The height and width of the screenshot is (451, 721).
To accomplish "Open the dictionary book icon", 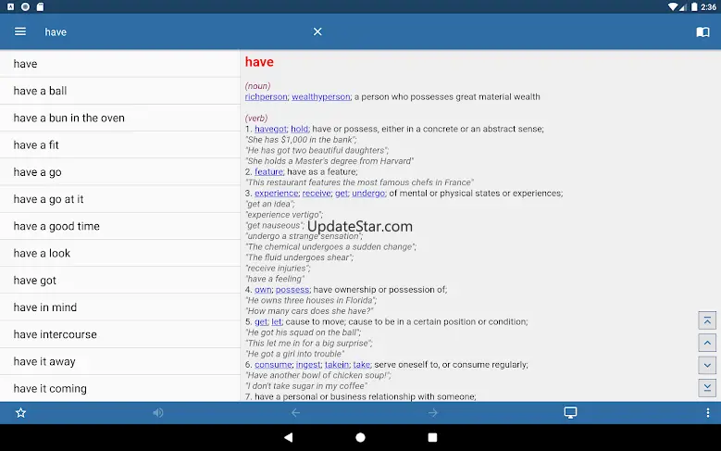I will pyautogui.click(x=702, y=31).
